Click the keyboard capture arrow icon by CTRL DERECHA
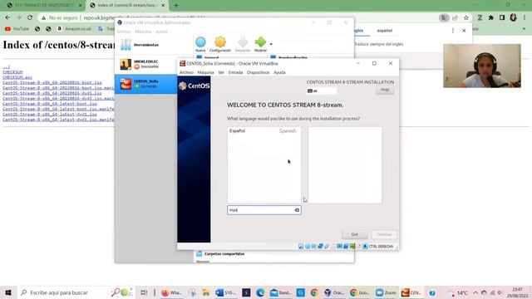 click(365, 247)
